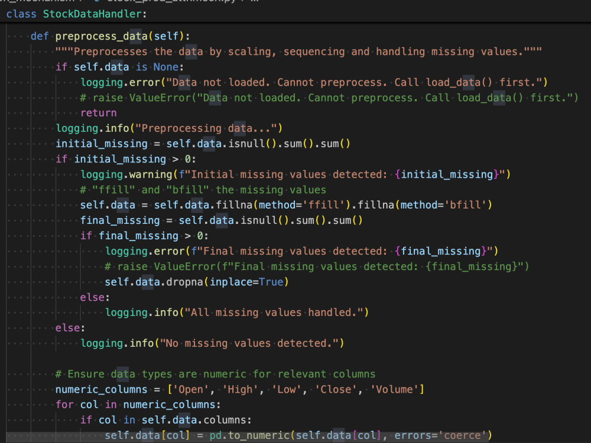Click 'initial_missing' in the assignment using isnull().sum()
591x443 pixels.
pyautogui.click(x=102, y=144)
